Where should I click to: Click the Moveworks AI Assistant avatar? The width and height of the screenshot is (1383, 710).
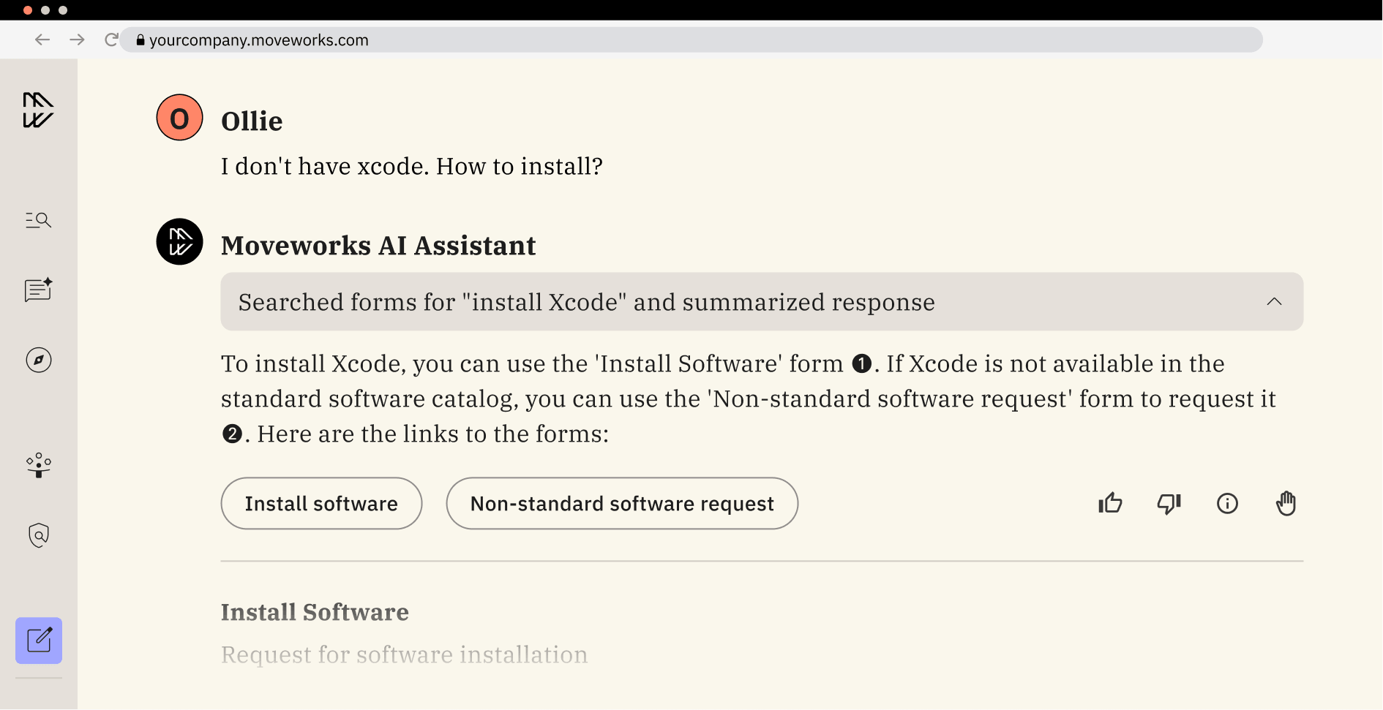click(x=179, y=242)
